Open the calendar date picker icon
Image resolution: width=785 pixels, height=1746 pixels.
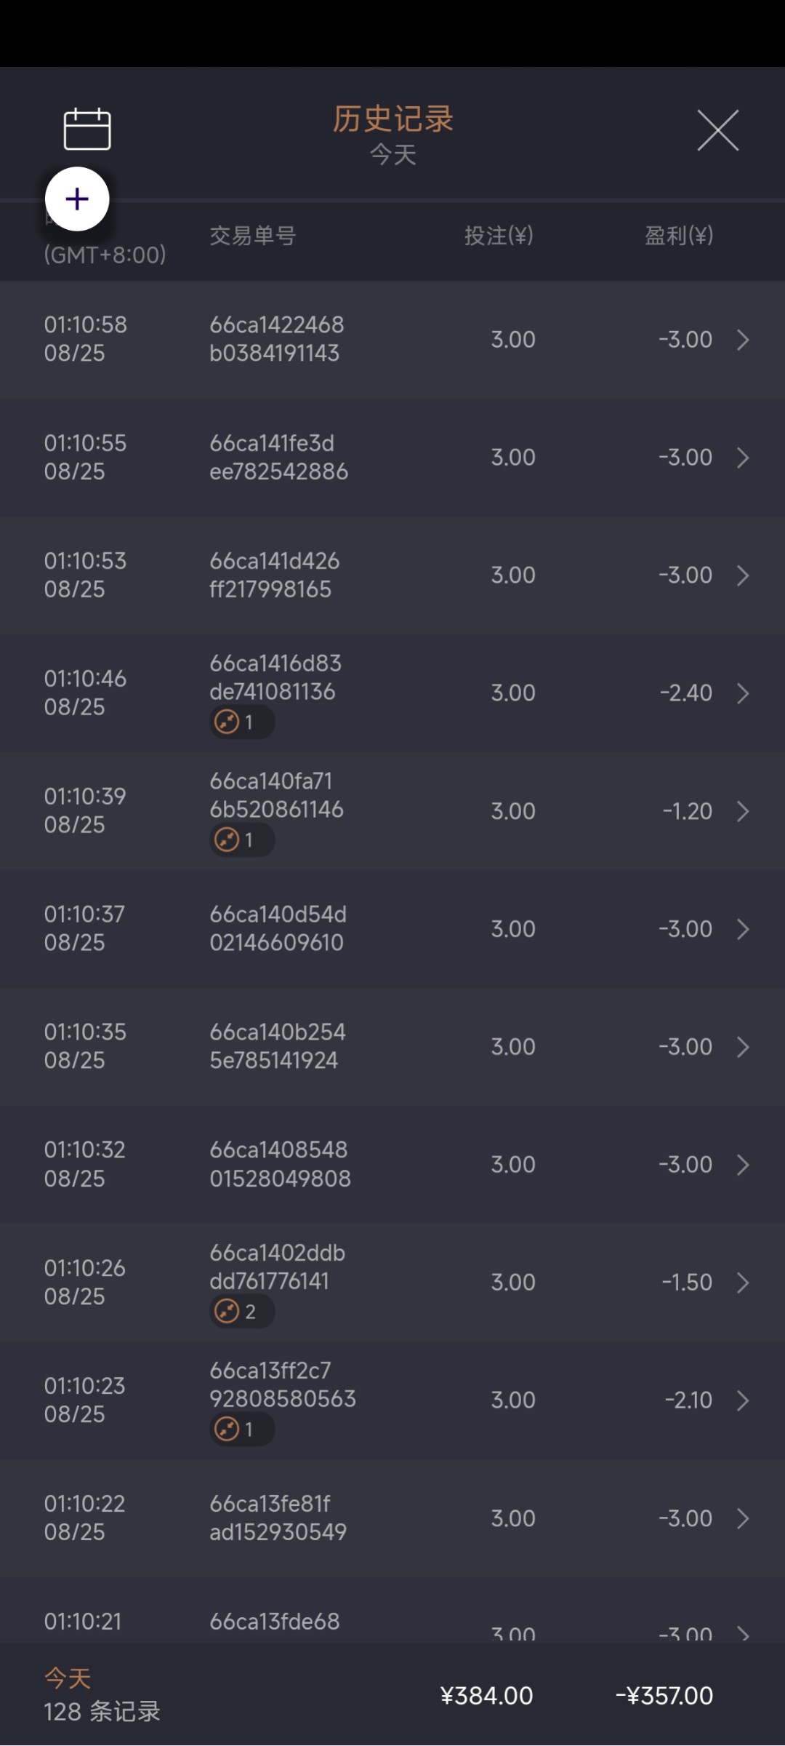tap(87, 129)
